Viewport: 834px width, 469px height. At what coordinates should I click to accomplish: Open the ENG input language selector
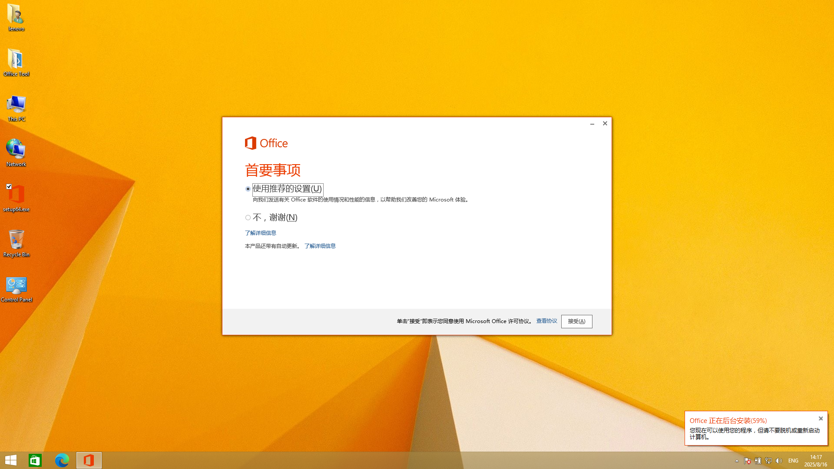(x=793, y=461)
